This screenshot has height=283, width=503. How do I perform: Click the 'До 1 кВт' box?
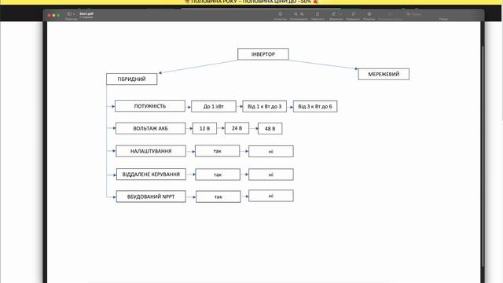[x=214, y=106]
